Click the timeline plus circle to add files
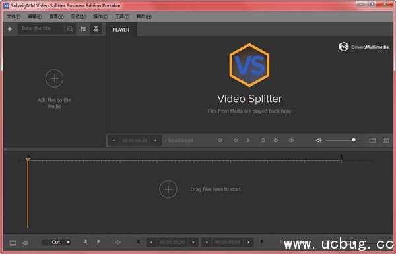 pos(168,189)
